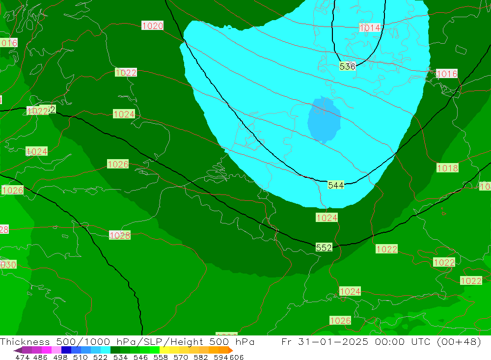Click the magenta swatch beside the light pink swatch
This screenshot has height=360, width=491.
[47, 350]
